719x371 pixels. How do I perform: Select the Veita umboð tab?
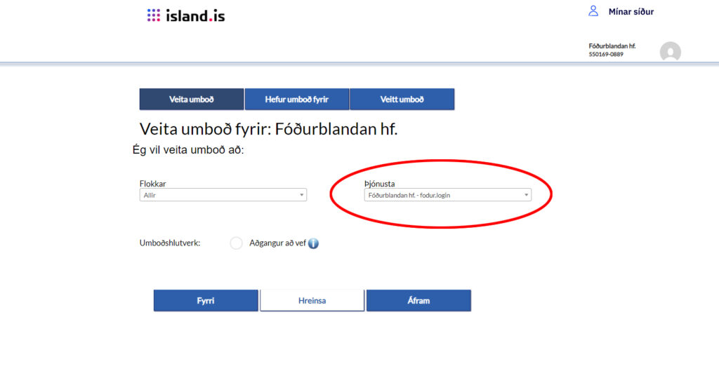click(x=192, y=99)
